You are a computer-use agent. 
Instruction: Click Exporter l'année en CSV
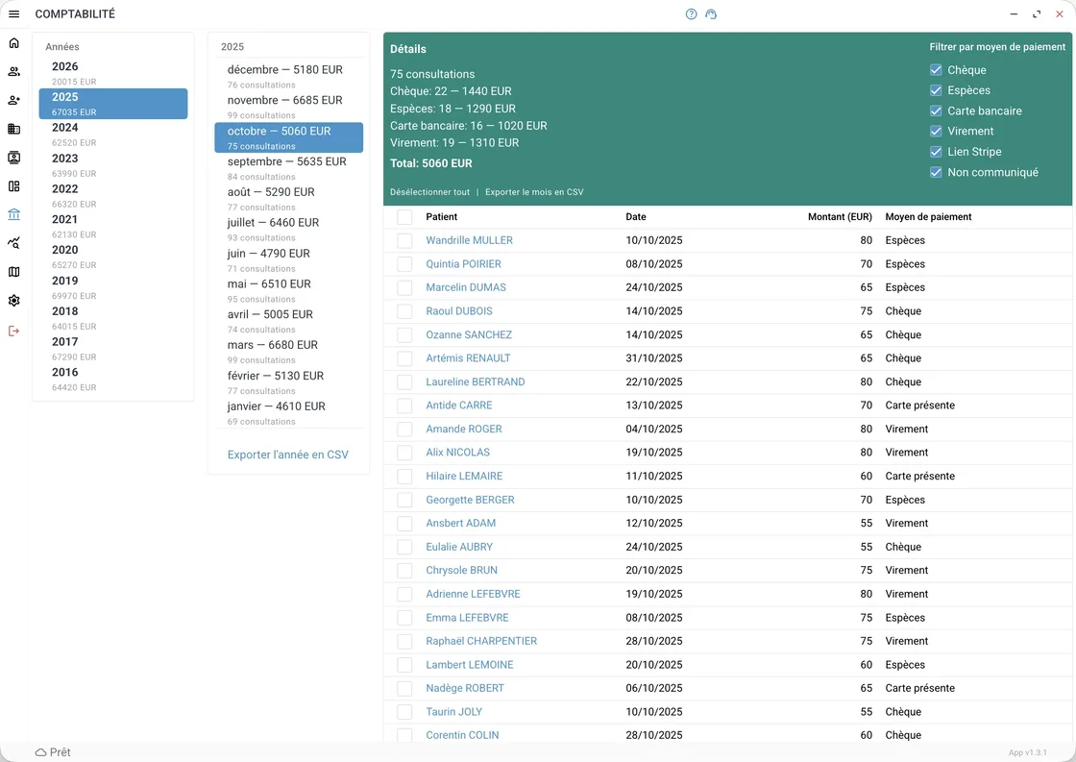coord(287,455)
